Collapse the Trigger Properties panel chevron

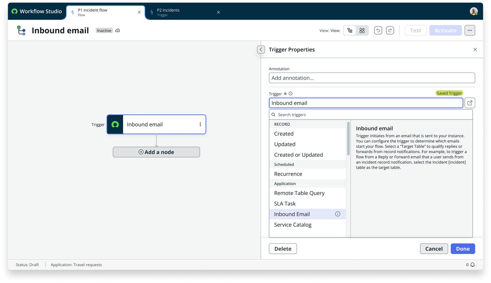tap(261, 49)
